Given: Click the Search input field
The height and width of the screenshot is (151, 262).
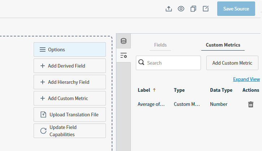Looking at the screenshot, I should pos(168,63).
